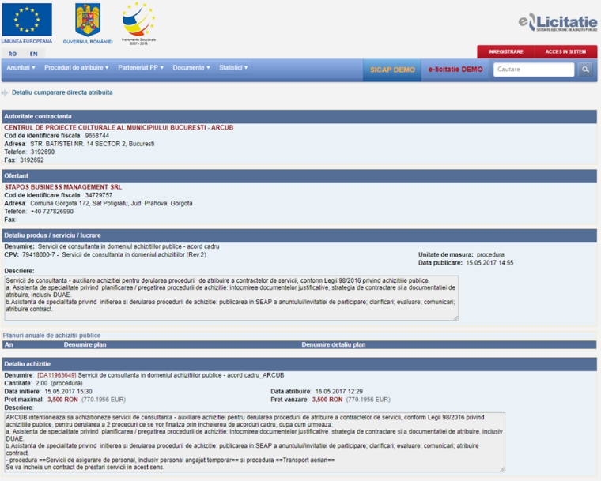The width and height of the screenshot is (601, 481).
Task: Click the Denumire detaliu plan column header
Action: (334, 344)
